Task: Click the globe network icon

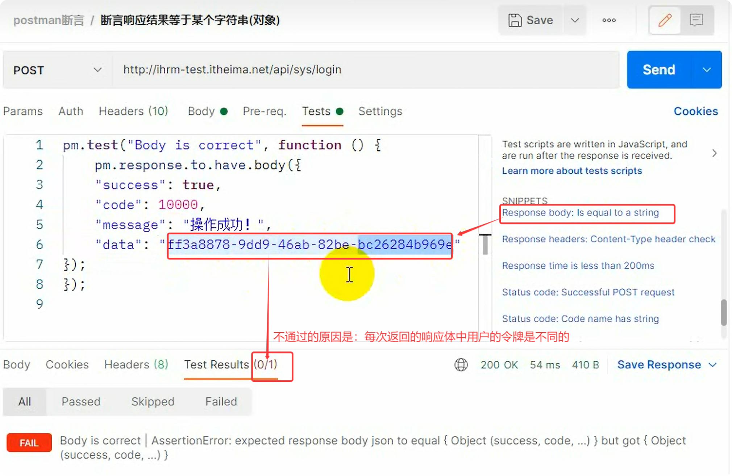Action: (461, 365)
